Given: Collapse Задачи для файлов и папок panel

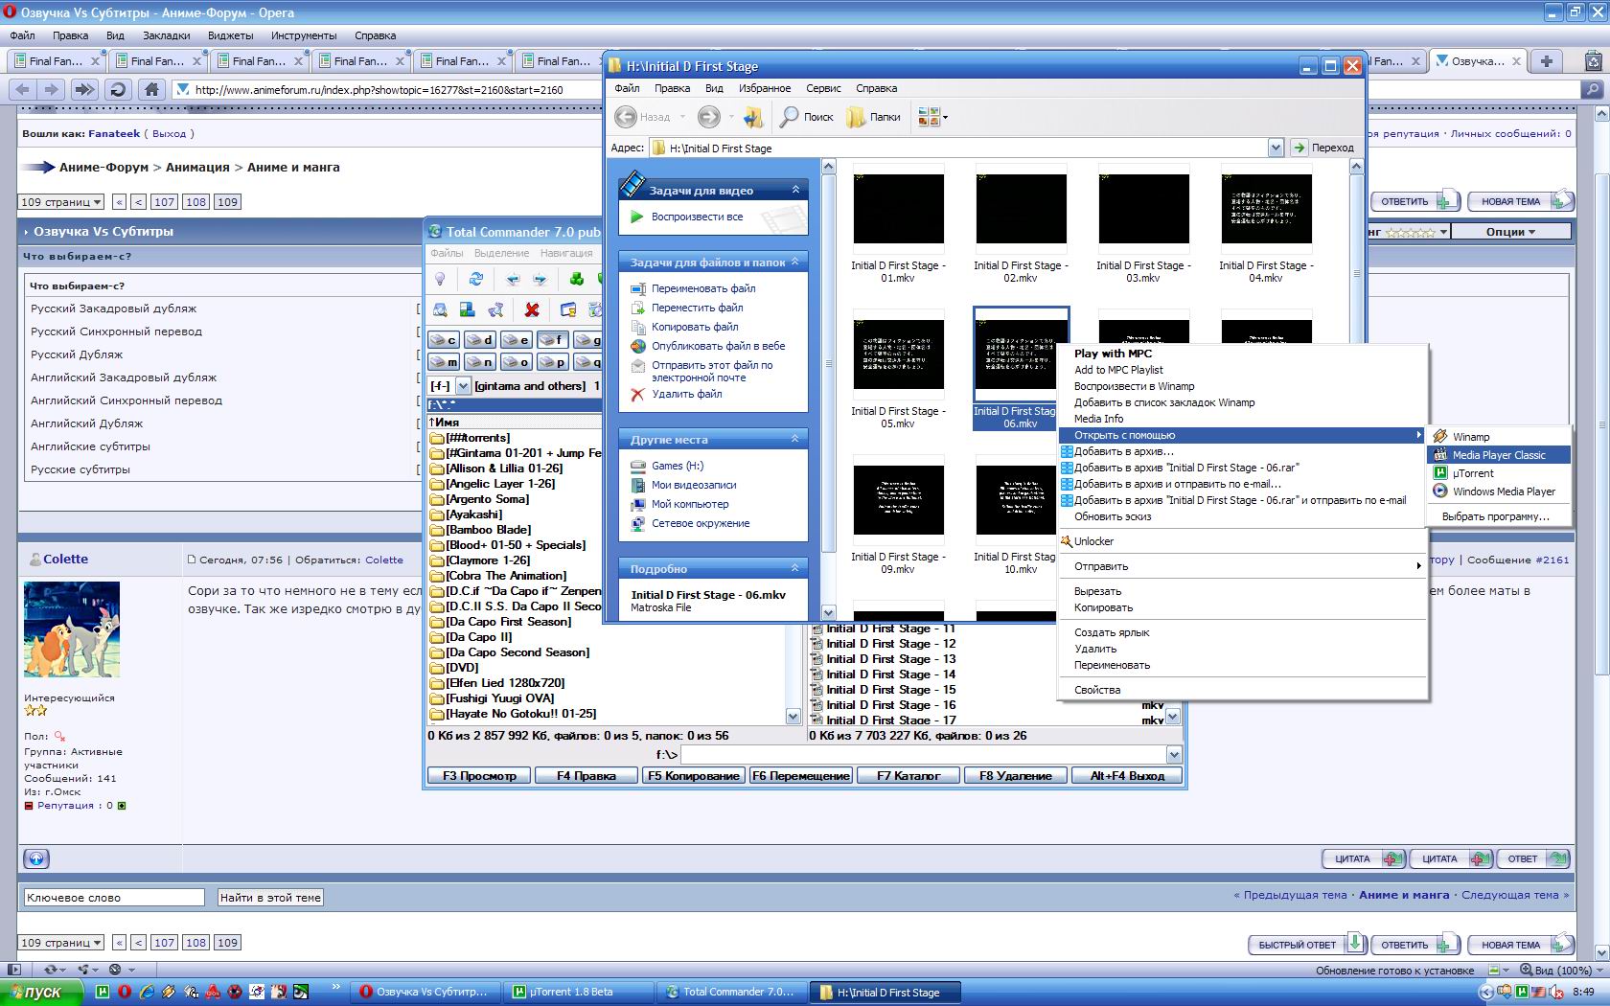Looking at the screenshot, I should [x=795, y=262].
